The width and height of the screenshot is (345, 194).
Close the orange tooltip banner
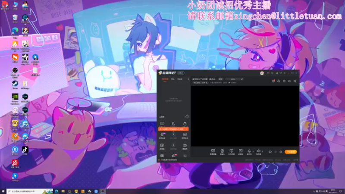[187, 129]
